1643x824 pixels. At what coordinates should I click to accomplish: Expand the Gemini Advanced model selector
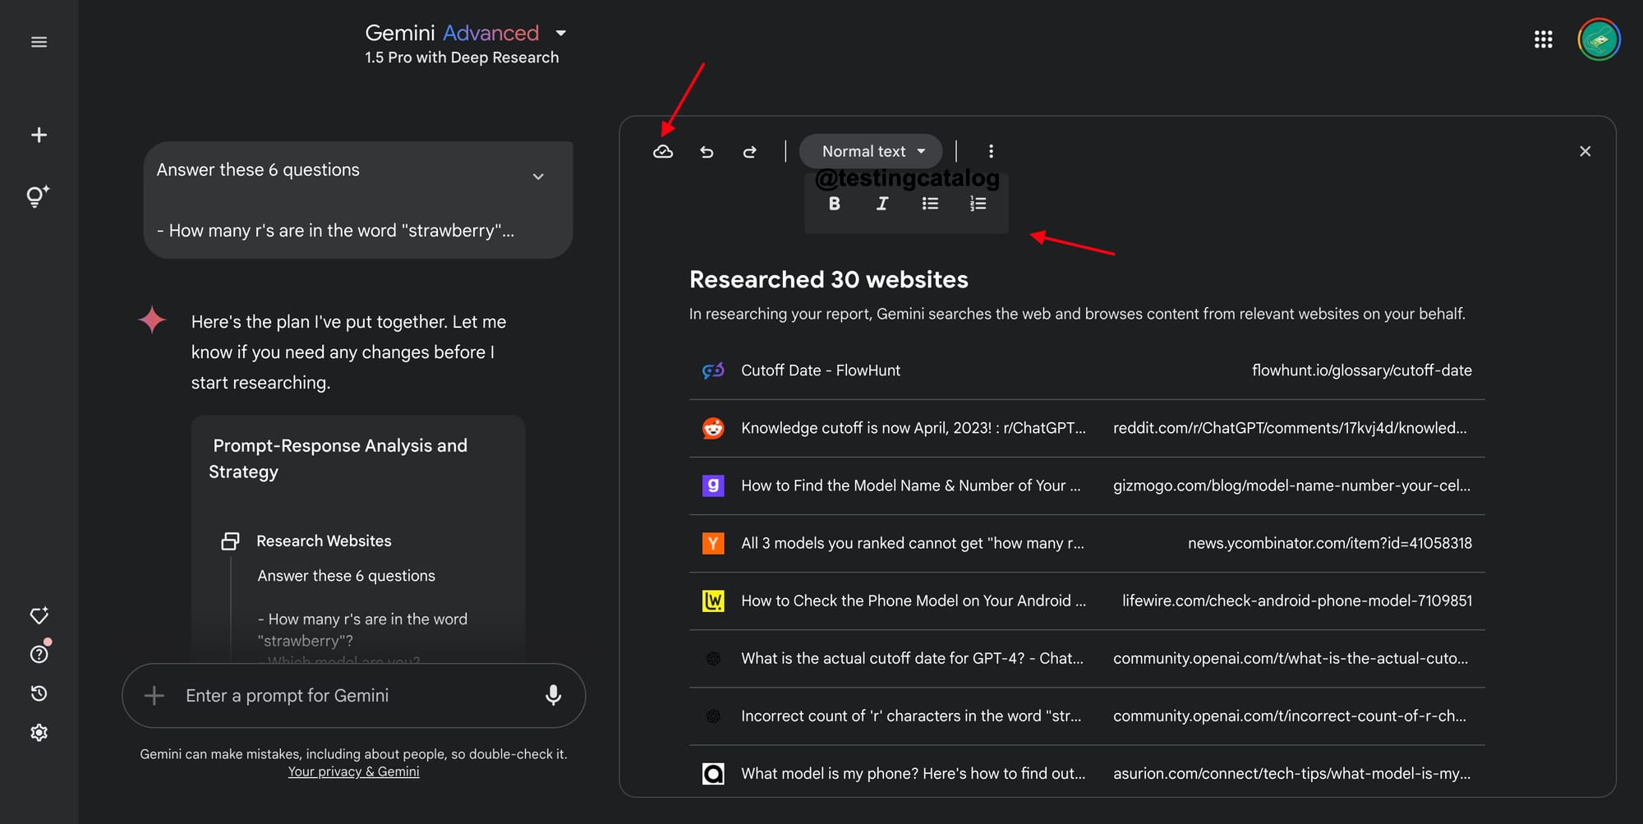click(x=561, y=33)
